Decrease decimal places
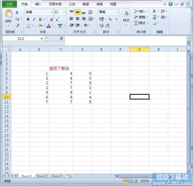The height and width of the screenshot is (186, 193). (107, 25)
